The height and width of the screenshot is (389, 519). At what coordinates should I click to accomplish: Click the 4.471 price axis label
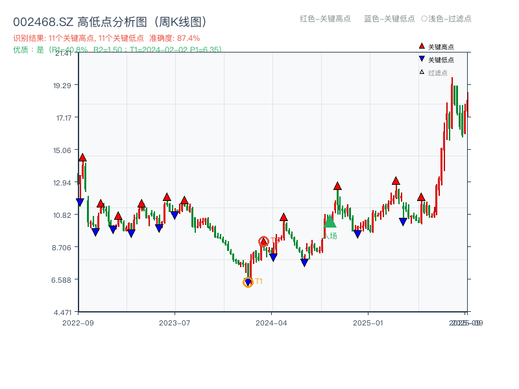(62, 312)
